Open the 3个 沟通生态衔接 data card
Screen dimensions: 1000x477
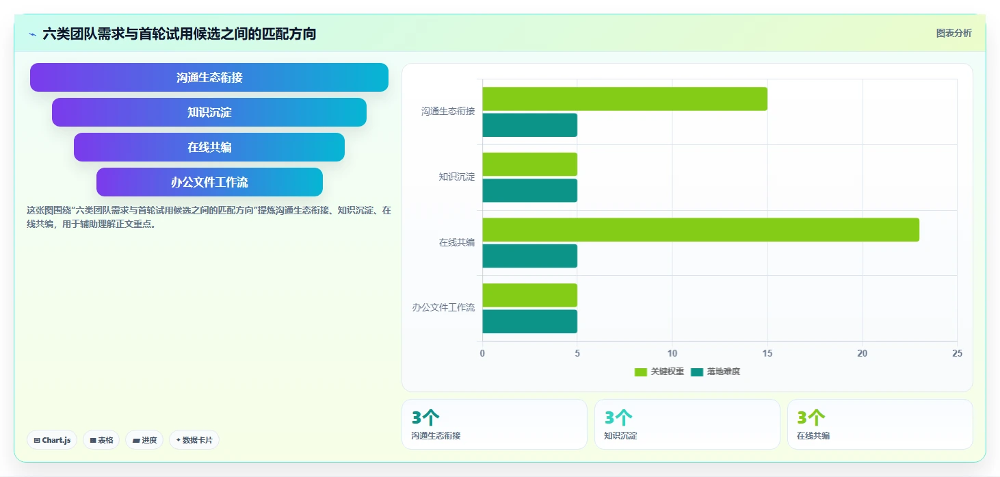coord(495,424)
